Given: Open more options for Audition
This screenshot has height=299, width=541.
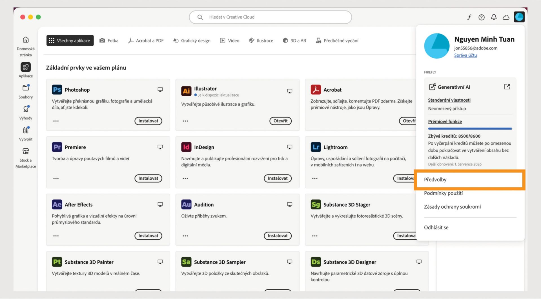Looking at the screenshot, I should pos(185,236).
